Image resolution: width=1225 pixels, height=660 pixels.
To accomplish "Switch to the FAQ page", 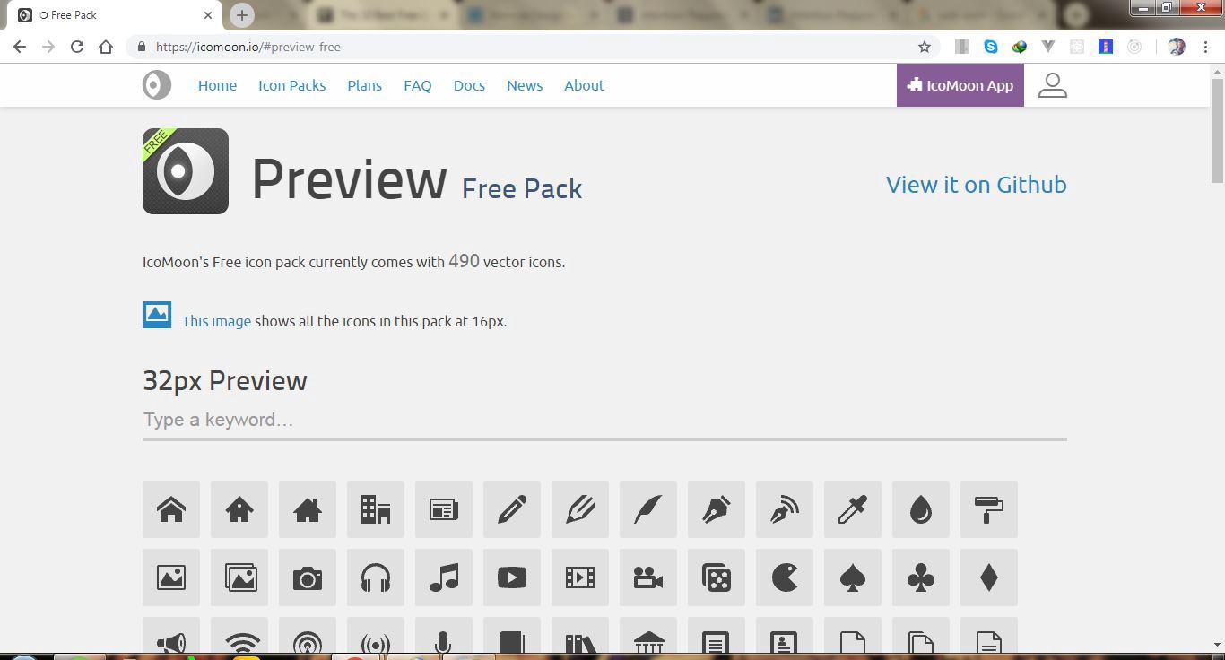I will click(417, 85).
